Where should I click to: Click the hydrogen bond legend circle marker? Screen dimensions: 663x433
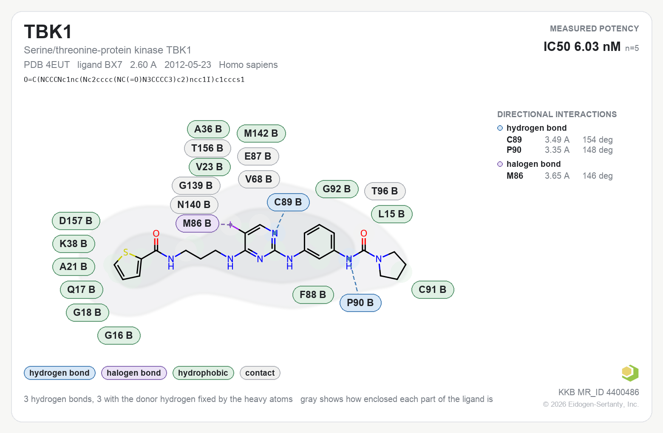point(500,128)
